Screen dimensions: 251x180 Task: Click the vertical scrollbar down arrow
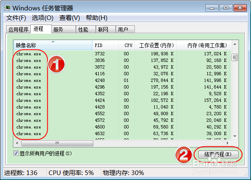(x=235, y=136)
